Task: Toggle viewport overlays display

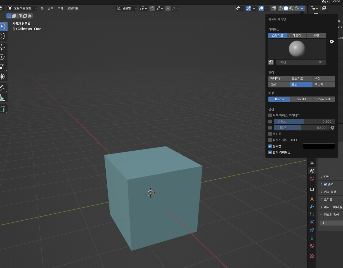Action: tap(261, 8)
